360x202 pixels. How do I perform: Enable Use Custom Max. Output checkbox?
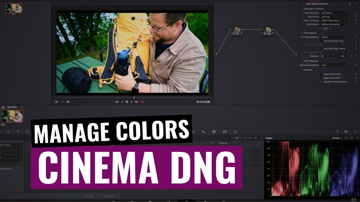coord(321,49)
